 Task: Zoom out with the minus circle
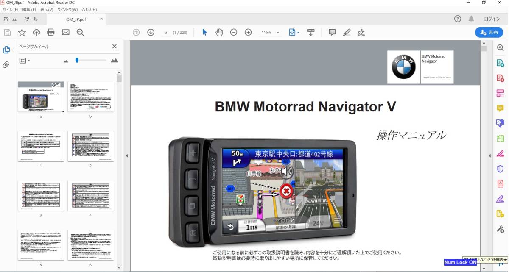(x=234, y=32)
